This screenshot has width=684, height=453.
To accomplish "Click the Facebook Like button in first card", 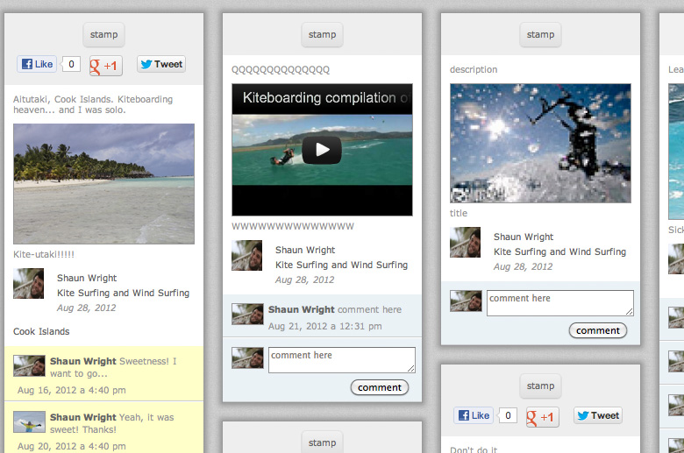I will click(x=37, y=64).
